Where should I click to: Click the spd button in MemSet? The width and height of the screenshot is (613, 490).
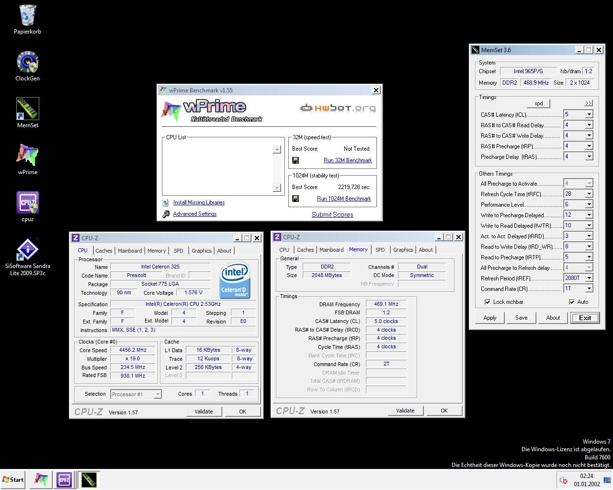click(539, 103)
